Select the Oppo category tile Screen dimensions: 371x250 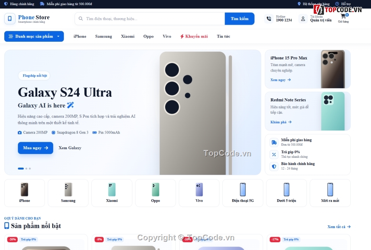[x=155, y=193]
